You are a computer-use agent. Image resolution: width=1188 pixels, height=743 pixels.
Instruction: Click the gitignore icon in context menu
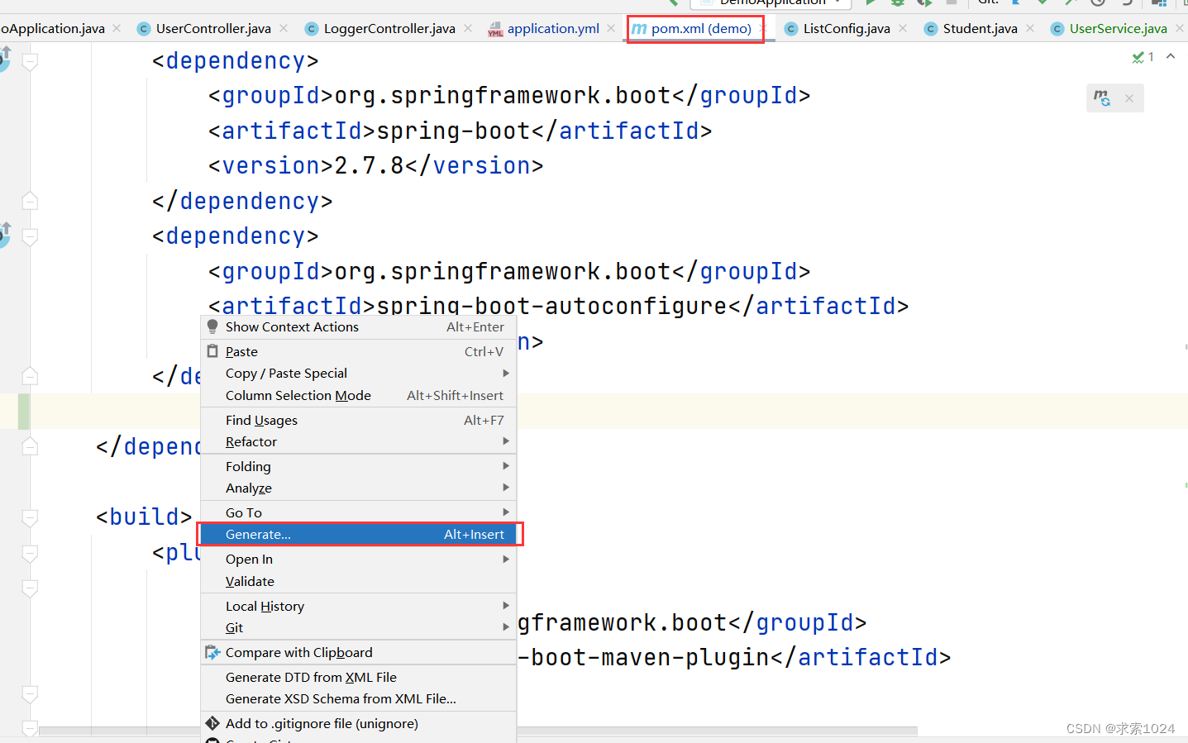point(212,723)
